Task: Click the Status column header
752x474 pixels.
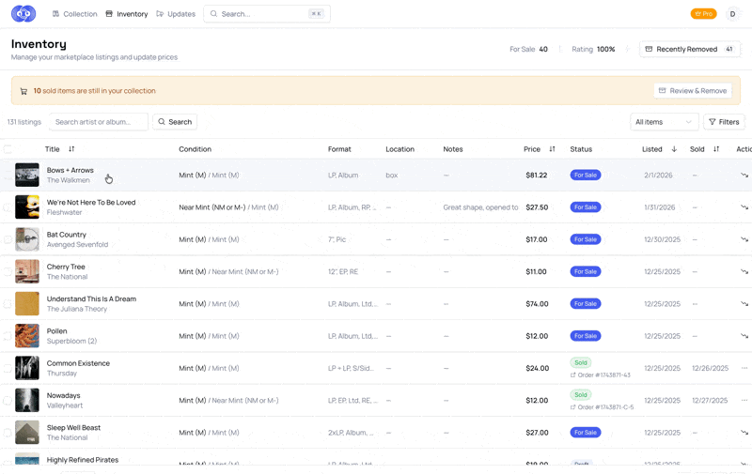Action: (581, 149)
